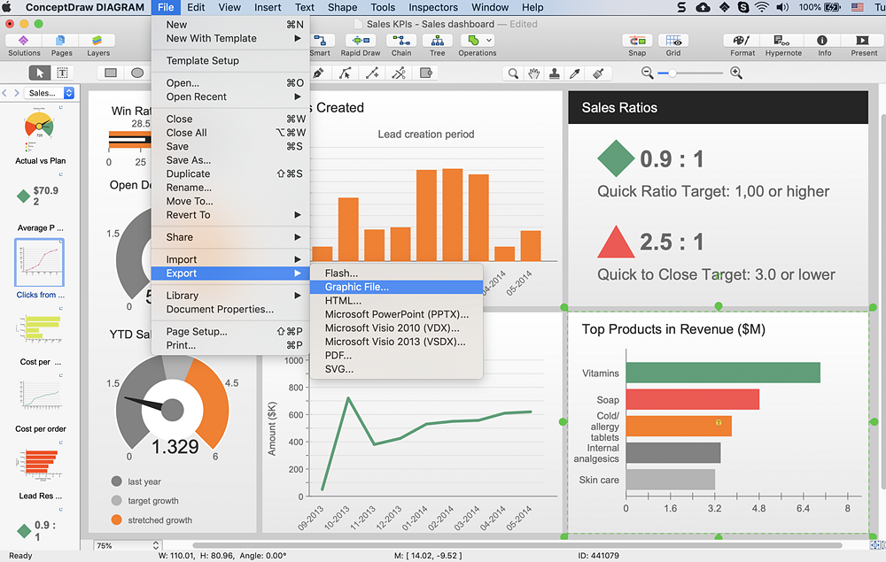886x562 pixels.
Task: Choose Microsoft Visio 2013 (VSDX) export
Action: 396,342
